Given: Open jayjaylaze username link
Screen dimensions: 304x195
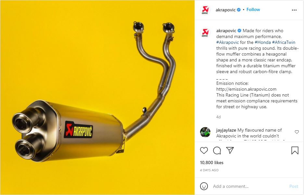Looking at the screenshot, I should pyautogui.click(x=226, y=130).
